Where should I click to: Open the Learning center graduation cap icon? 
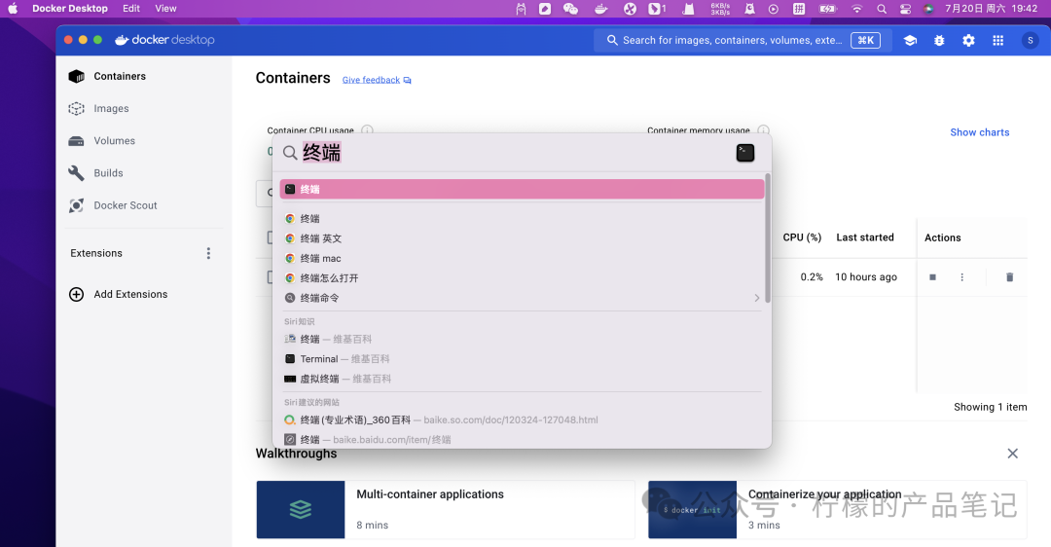point(910,40)
